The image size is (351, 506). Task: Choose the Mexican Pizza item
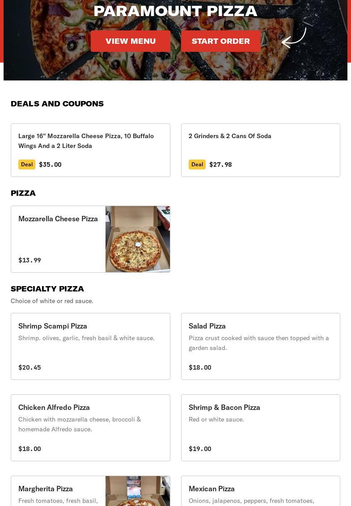(x=260, y=492)
